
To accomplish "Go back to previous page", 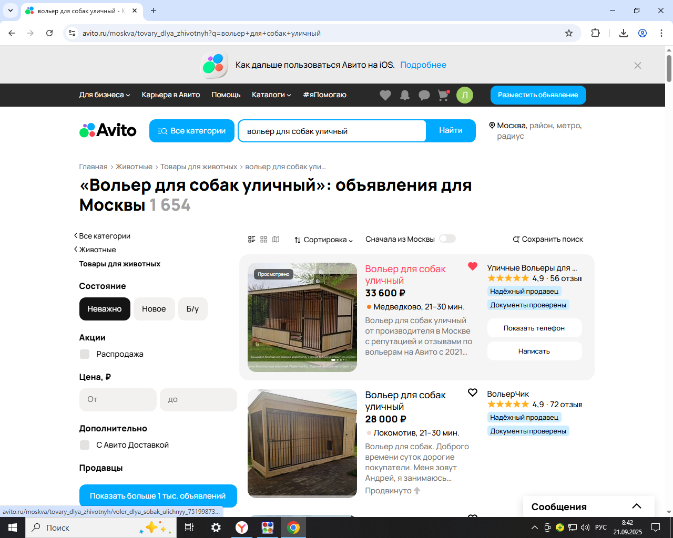I will (x=12, y=33).
